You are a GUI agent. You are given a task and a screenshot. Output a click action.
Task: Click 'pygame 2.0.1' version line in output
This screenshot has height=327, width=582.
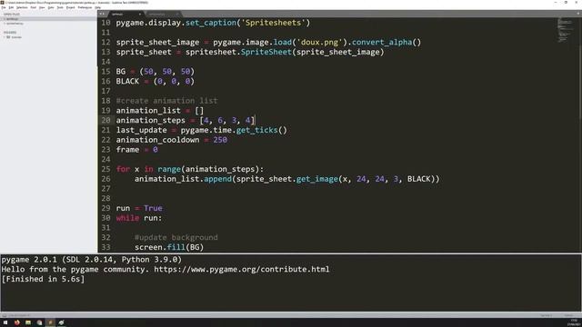tap(92, 260)
